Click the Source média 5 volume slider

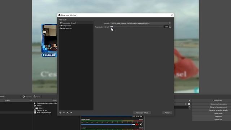pyautogui.click(x=108, y=125)
